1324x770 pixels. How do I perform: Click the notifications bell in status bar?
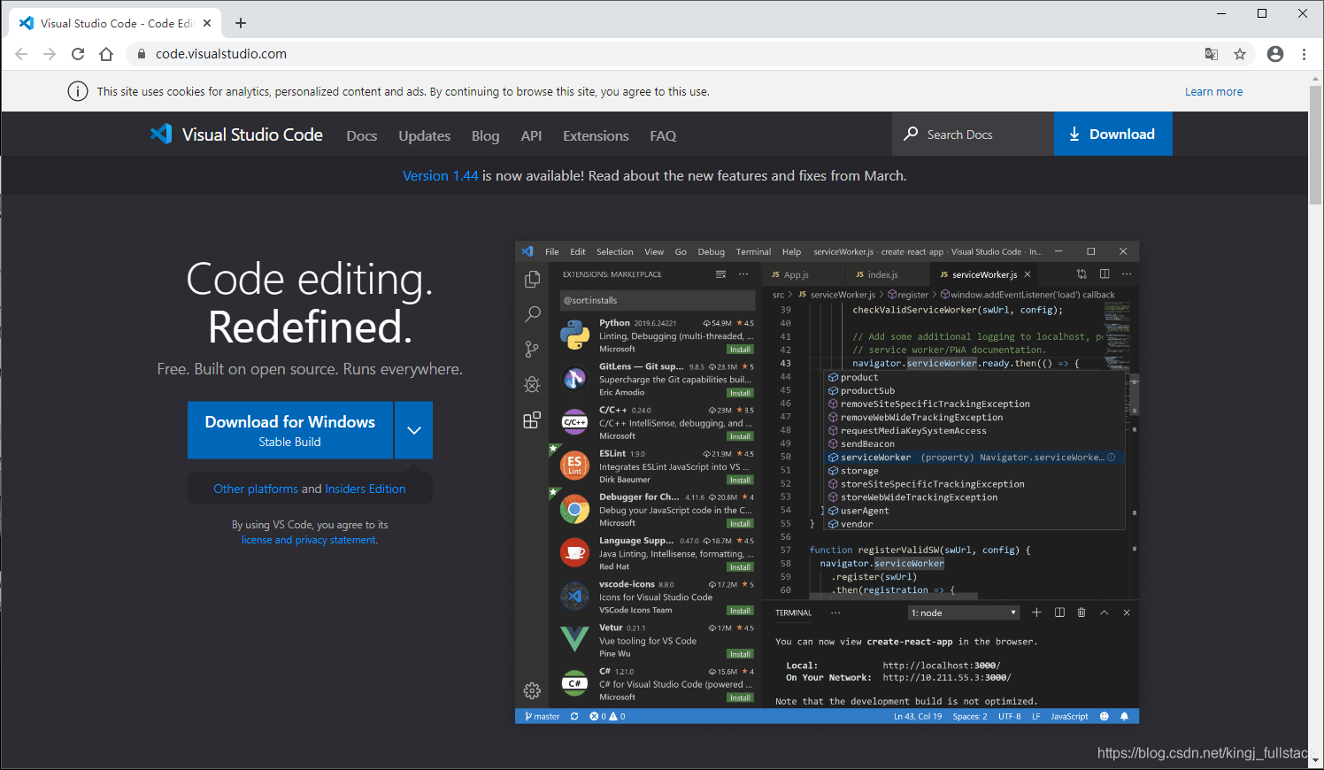1125,716
